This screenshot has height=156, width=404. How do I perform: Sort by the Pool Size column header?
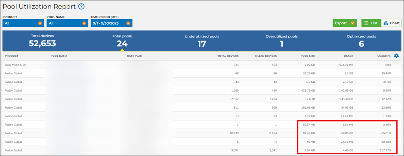(x=308, y=56)
